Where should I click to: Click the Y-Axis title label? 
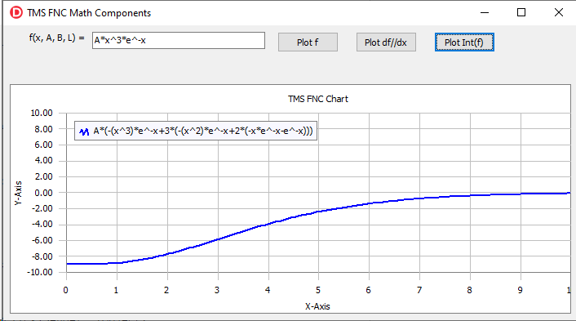19,193
